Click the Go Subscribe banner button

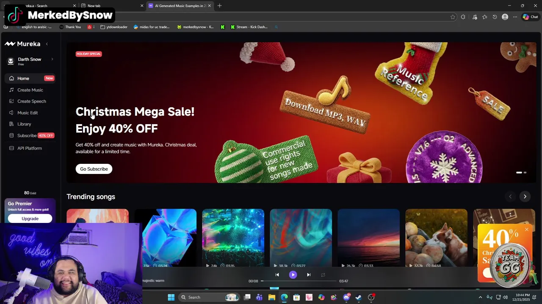click(94, 169)
